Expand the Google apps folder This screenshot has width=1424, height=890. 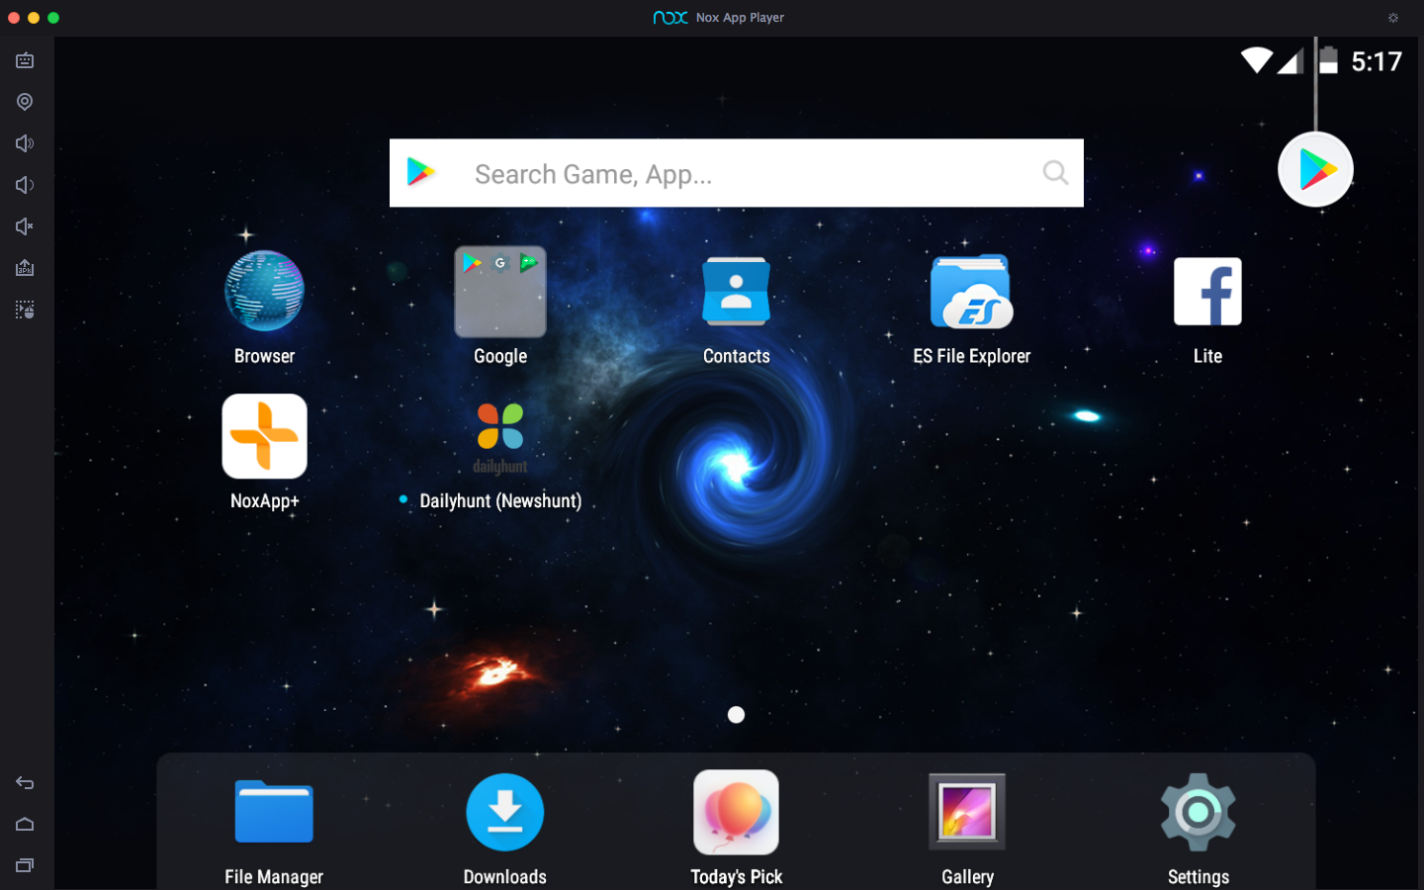click(499, 293)
